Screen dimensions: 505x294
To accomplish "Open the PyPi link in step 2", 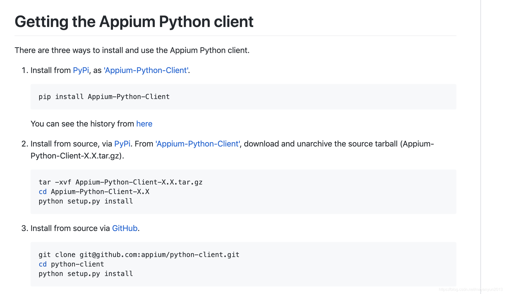I will pos(122,144).
